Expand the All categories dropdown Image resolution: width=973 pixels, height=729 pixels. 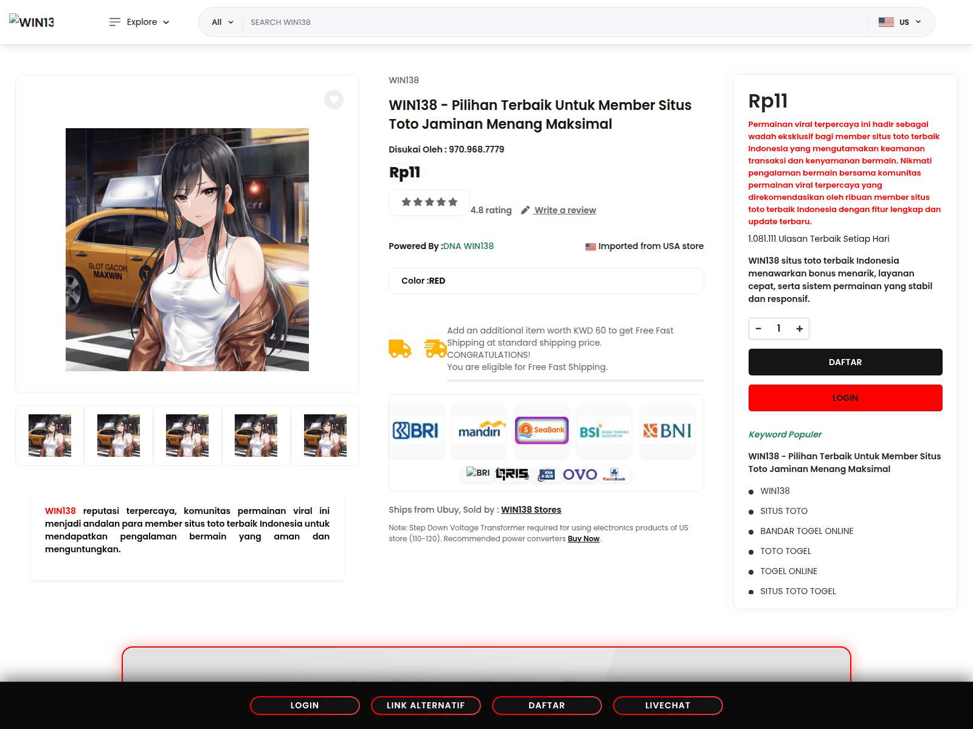click(222, 22)
